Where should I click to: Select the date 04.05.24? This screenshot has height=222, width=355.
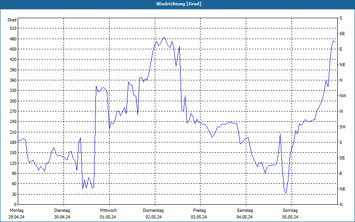(x=245, y=217)
